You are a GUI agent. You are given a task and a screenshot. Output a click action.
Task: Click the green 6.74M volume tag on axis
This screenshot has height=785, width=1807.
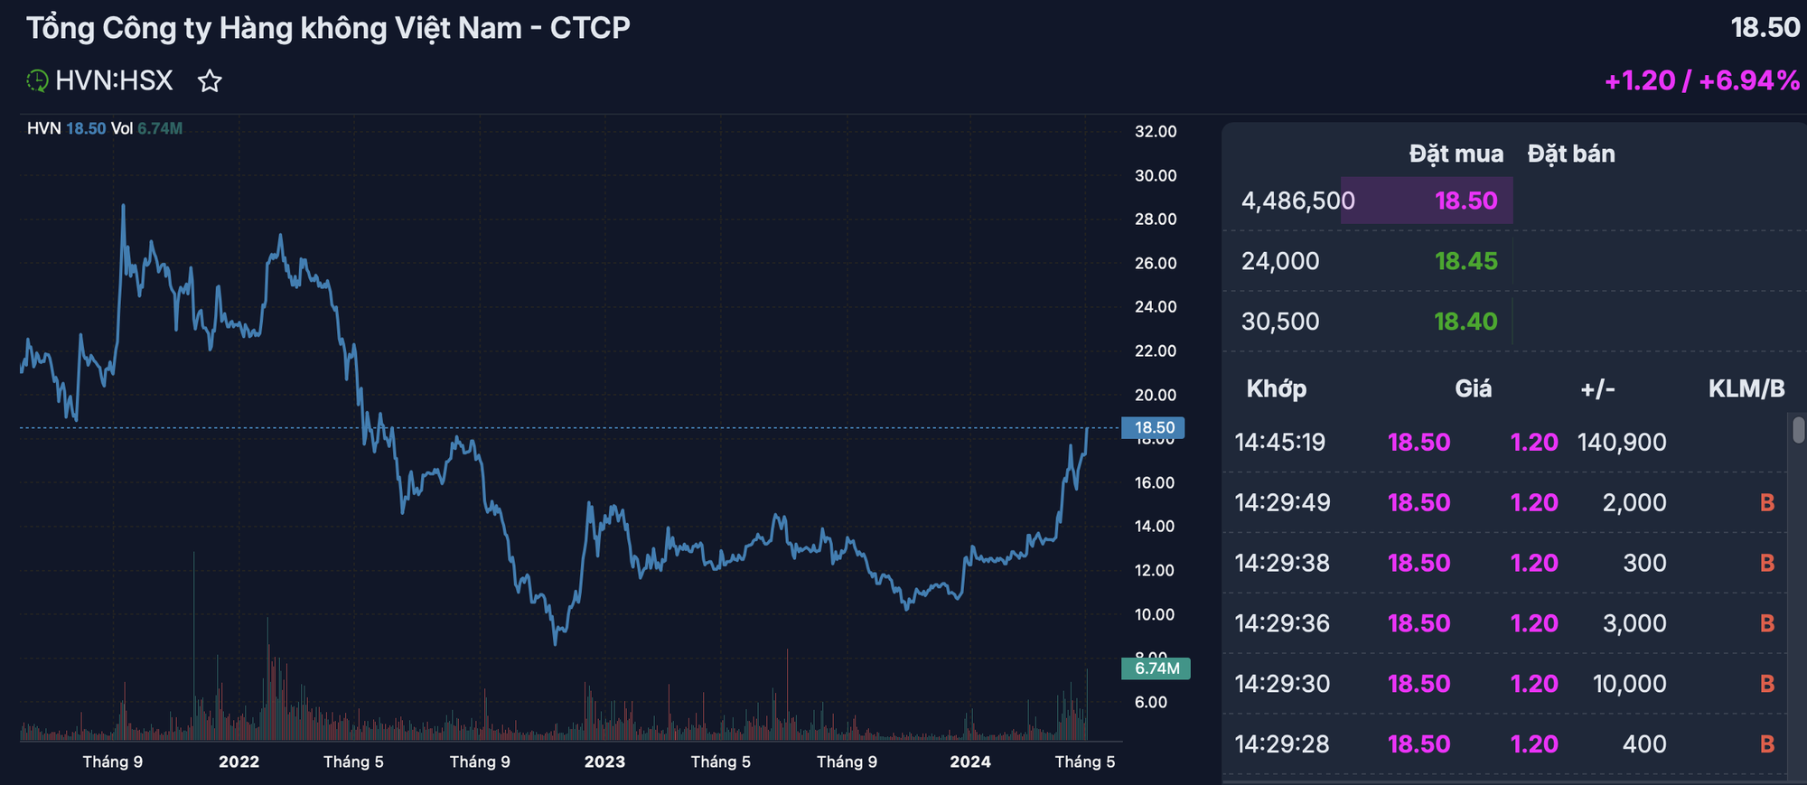(x=1156, y=668)
